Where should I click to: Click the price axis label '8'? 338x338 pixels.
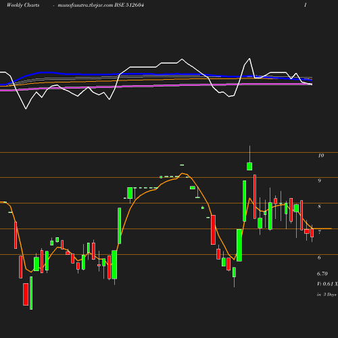coord(319,206)
